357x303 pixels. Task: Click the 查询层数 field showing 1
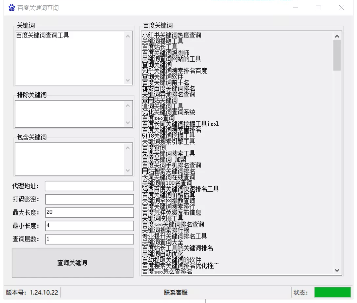(89, 239)
